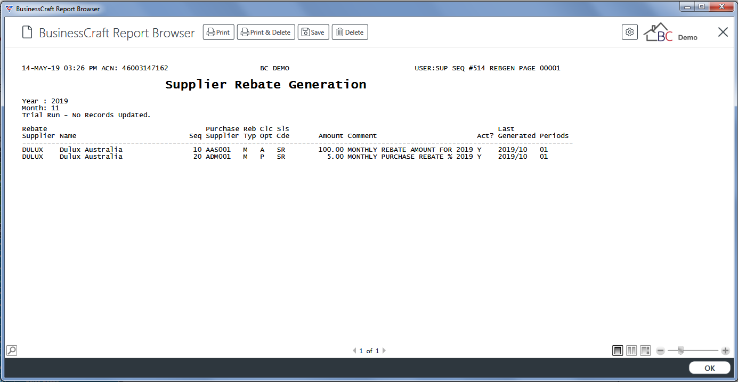738x382 pixels.
Task: Click the document icon beside the title
Action: (27, 32)
